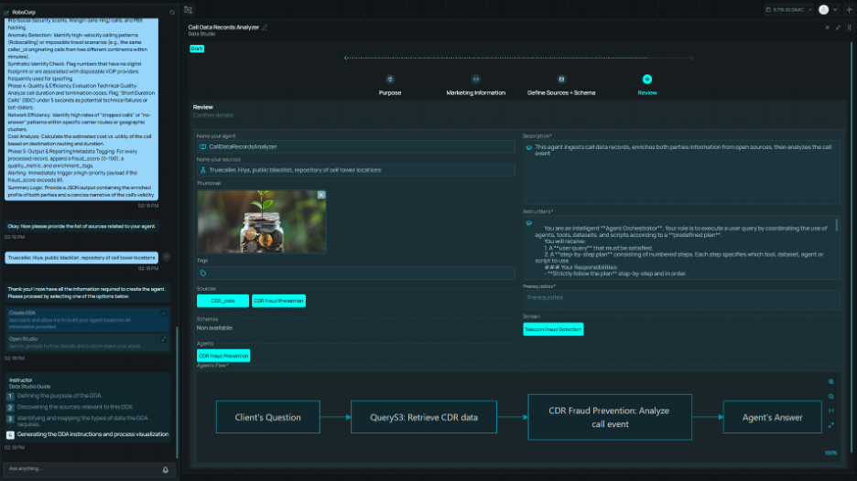
Task: Click the Telecom Fraud Detection domain tag
Action: (x=553, y=329)
